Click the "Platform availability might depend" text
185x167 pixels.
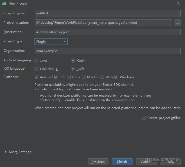(84, 85)
